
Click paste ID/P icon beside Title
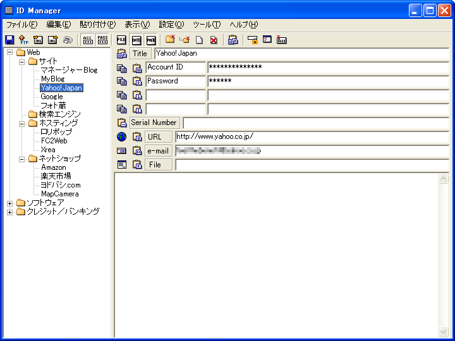(x=121, y=53)
